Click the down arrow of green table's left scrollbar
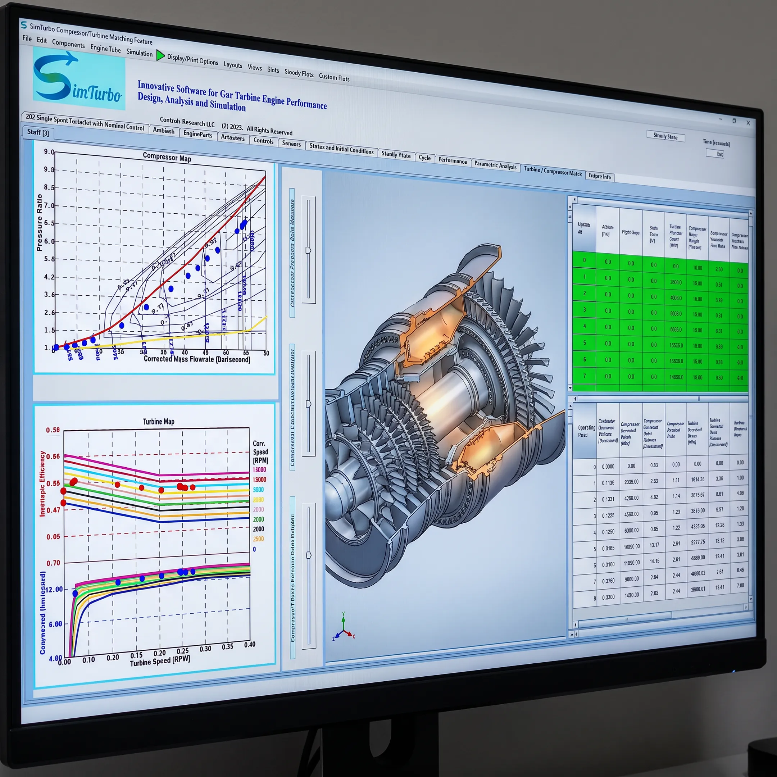 570,388
